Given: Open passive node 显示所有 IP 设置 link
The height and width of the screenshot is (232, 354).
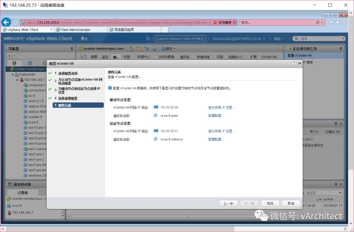Looking at the screenshot, I should point(221,108).
